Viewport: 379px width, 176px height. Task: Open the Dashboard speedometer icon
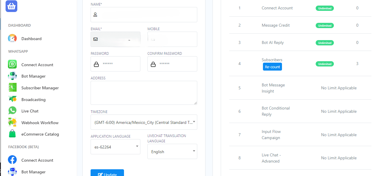12,39
